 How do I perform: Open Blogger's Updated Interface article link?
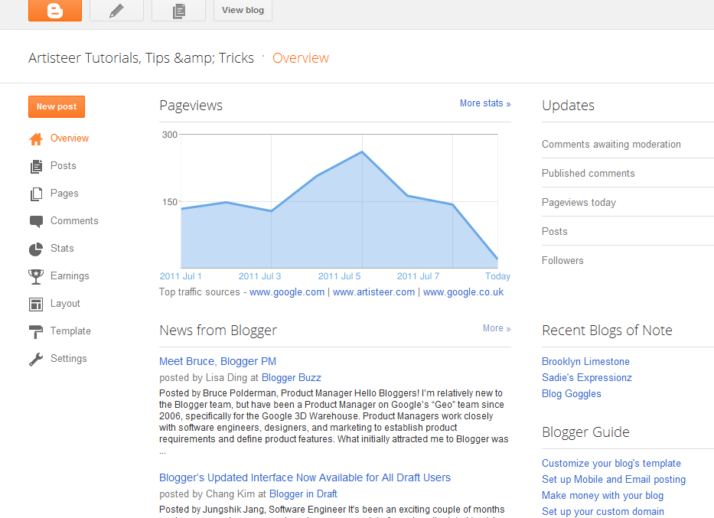(x=305, y=477)
